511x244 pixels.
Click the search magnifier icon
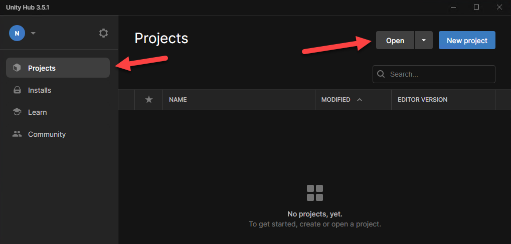381,74
